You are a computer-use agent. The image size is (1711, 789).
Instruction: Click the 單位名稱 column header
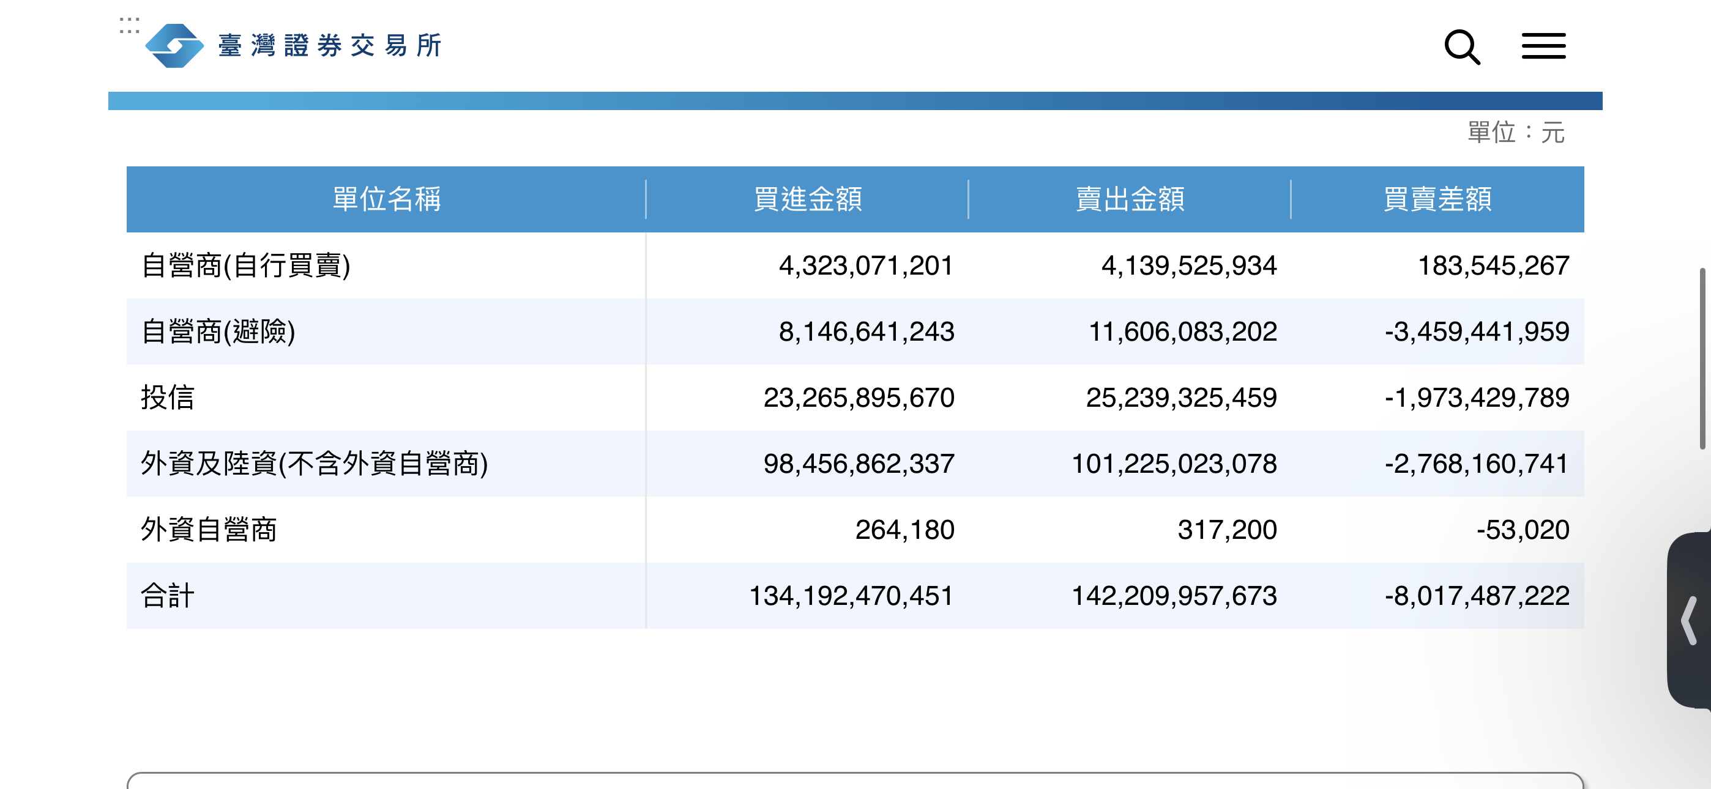[386, 199]
